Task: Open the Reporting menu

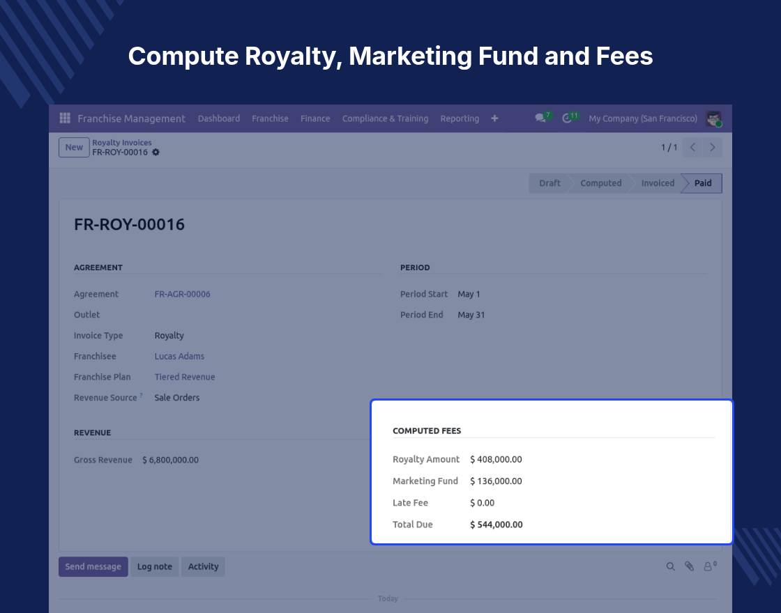Action: point(460,118)
